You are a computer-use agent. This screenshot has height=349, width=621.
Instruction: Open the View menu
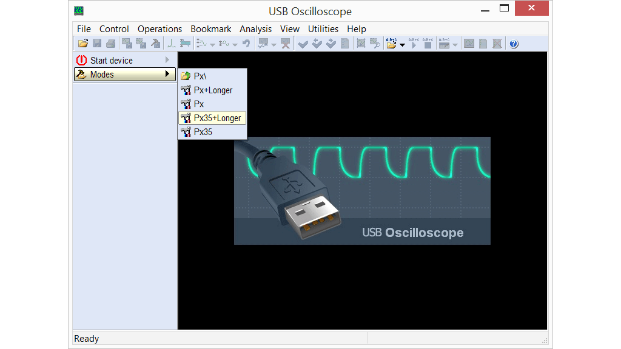click(x=289, y=29)
